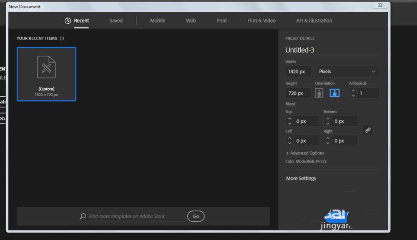
Task: Click the Color Mode RGB PPI 72 text
Action: click(306, 161)
